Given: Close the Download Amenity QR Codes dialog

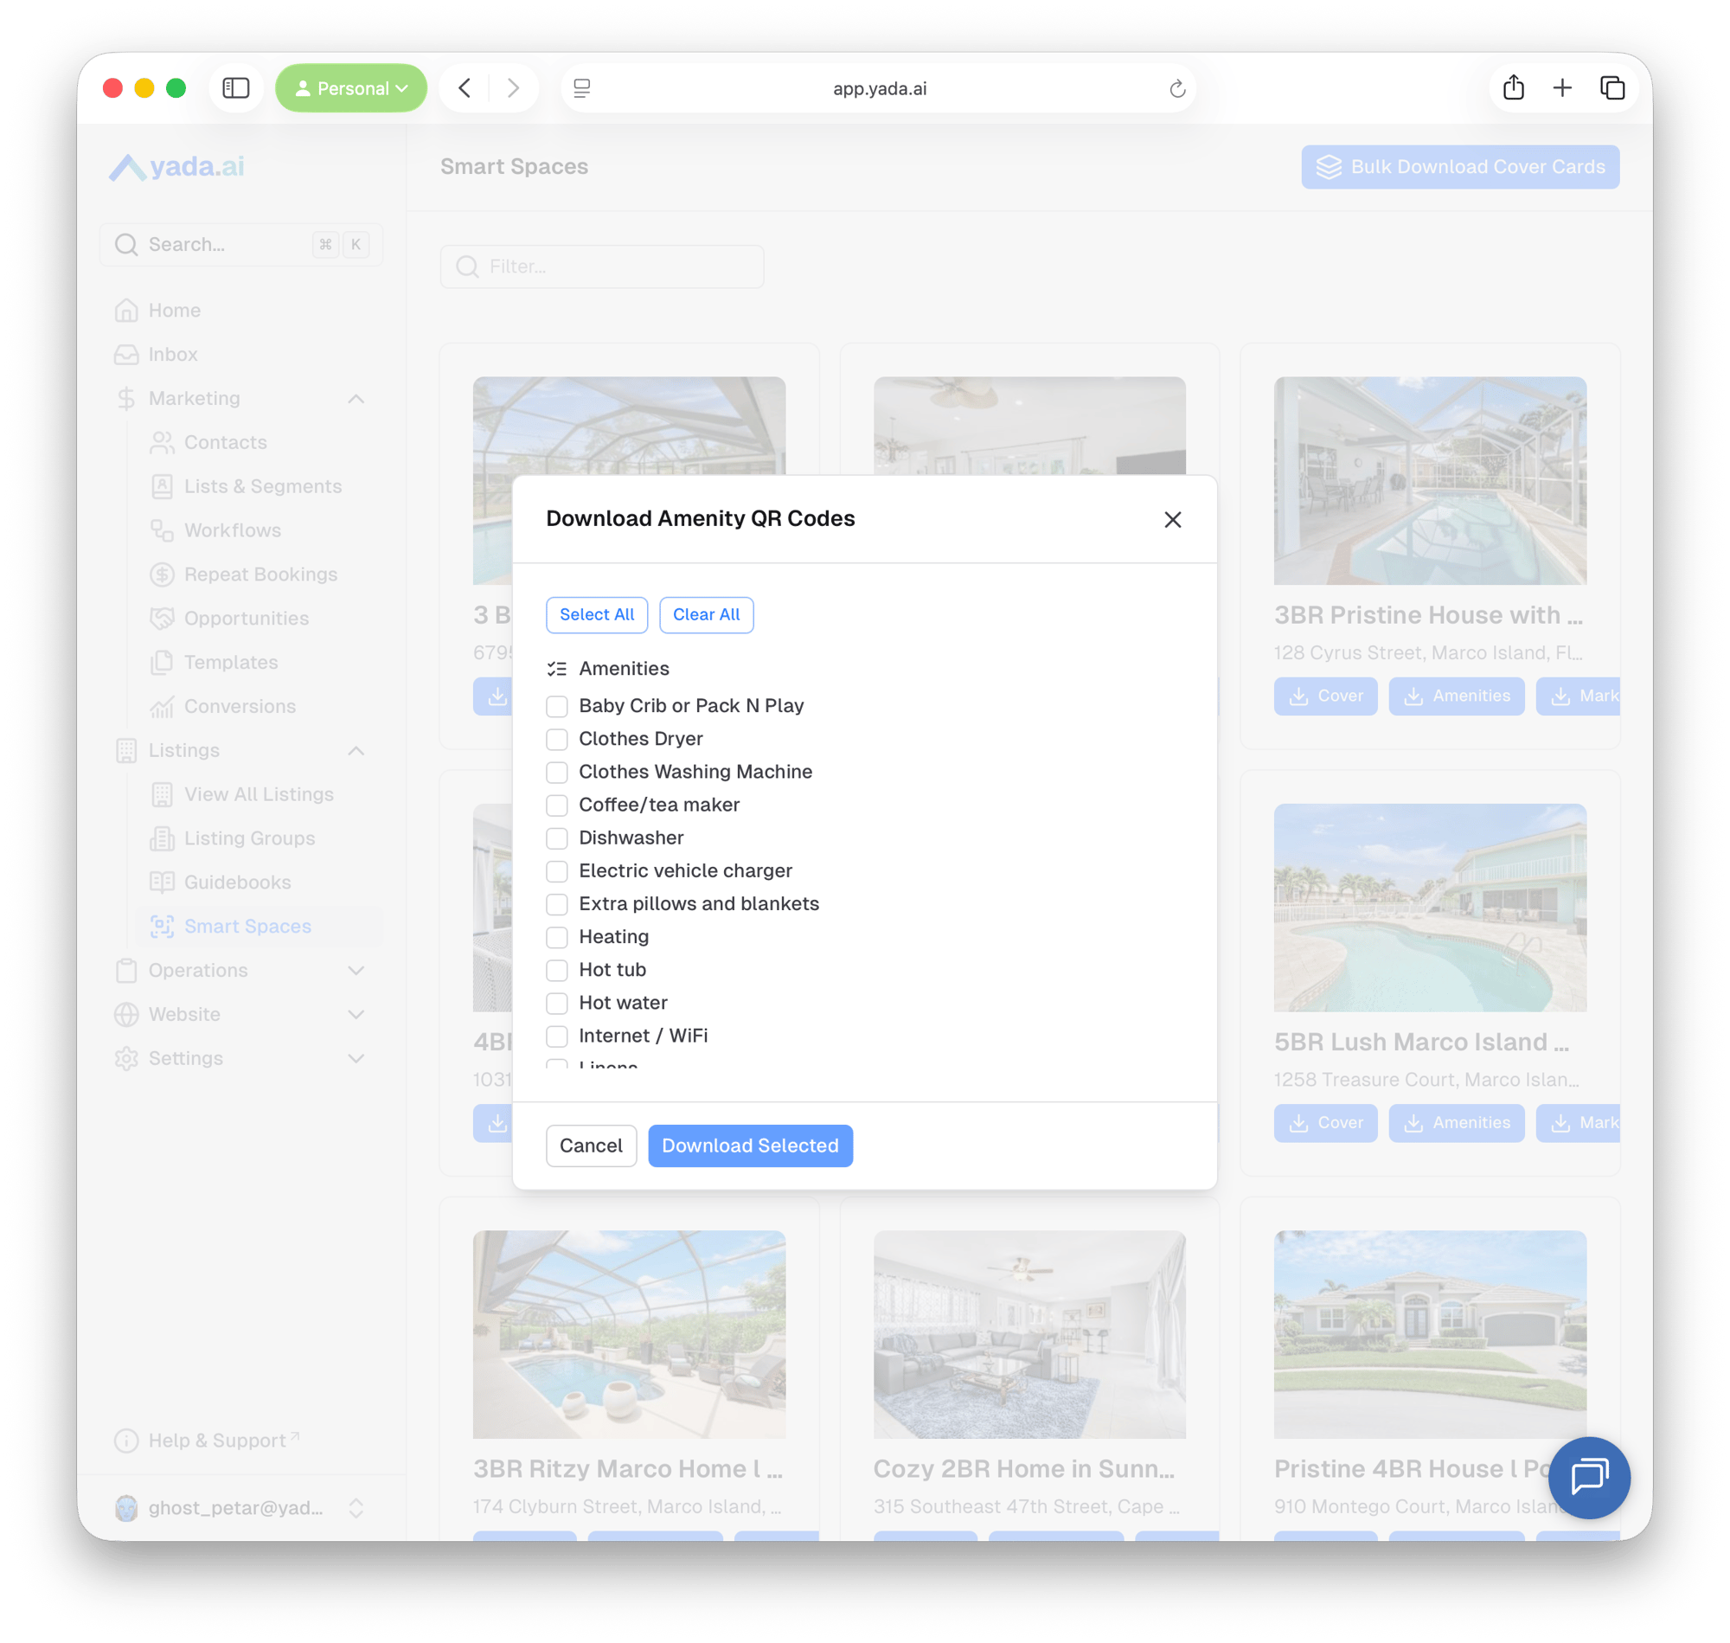Looking at the screenshot, I should point(1172,519).
